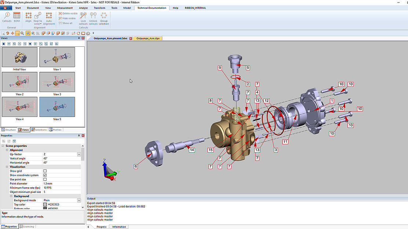Image resolution: width=408 pixels, height=229 pixels.
Task: Click the add view plus icon
Action: click(9, 44)
